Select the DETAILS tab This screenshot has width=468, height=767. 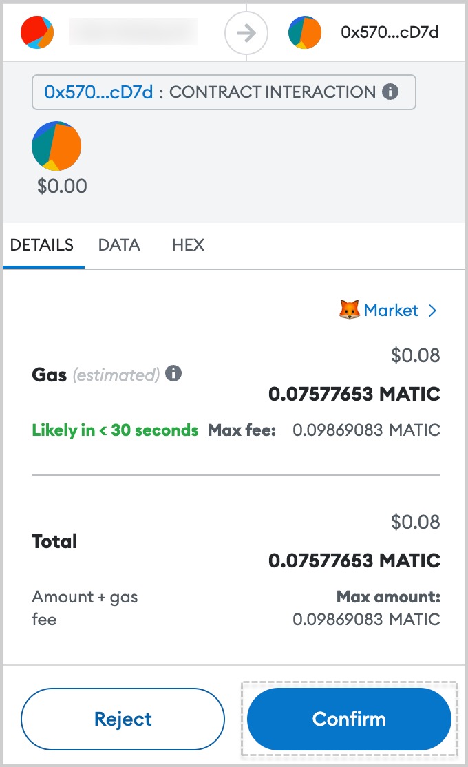click(x=42, y=244)
